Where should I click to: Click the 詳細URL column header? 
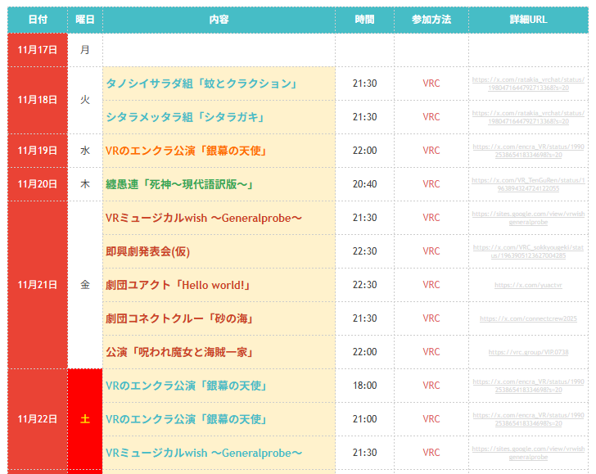(528, 20)
